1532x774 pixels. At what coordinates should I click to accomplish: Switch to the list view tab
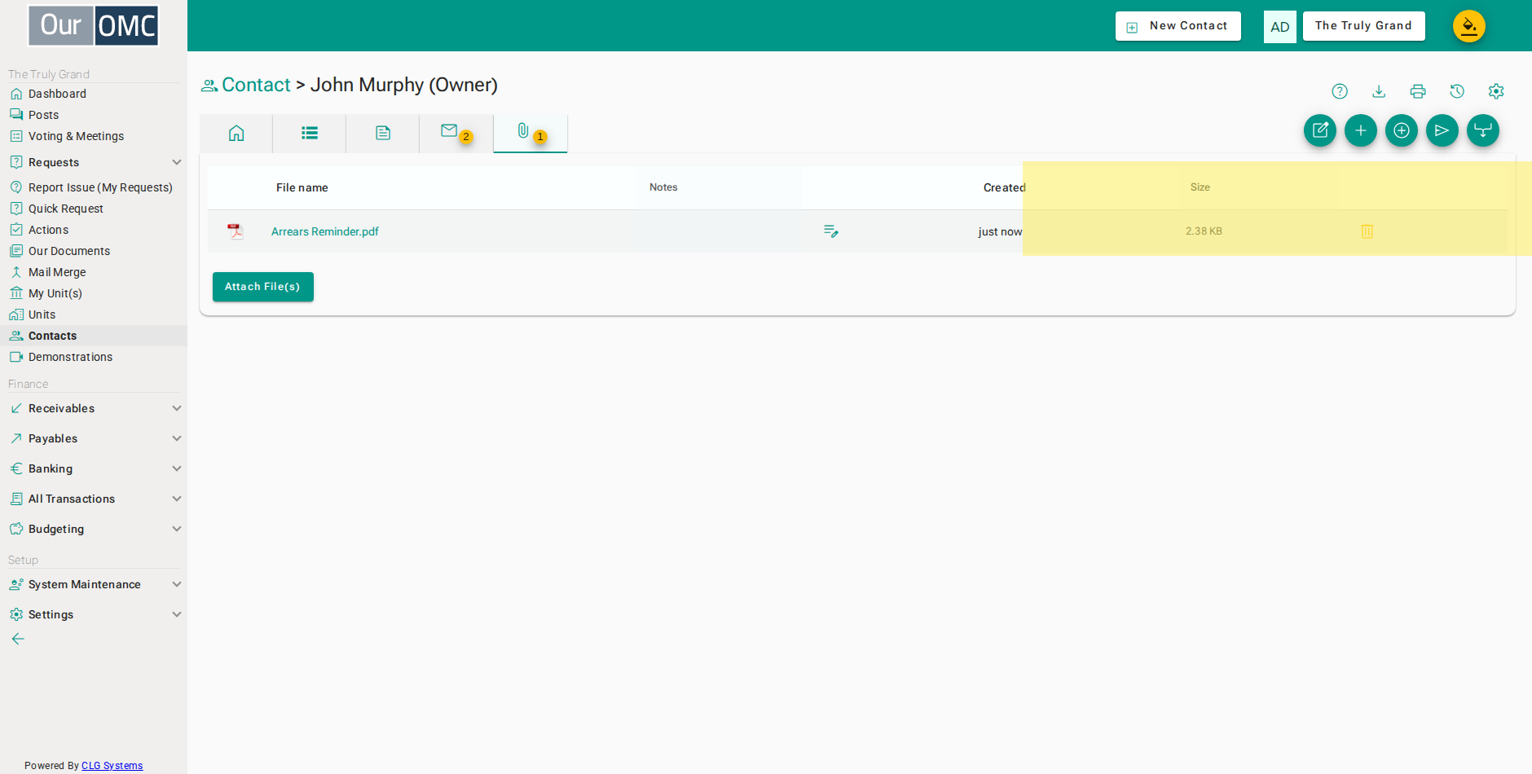point(310,134)
